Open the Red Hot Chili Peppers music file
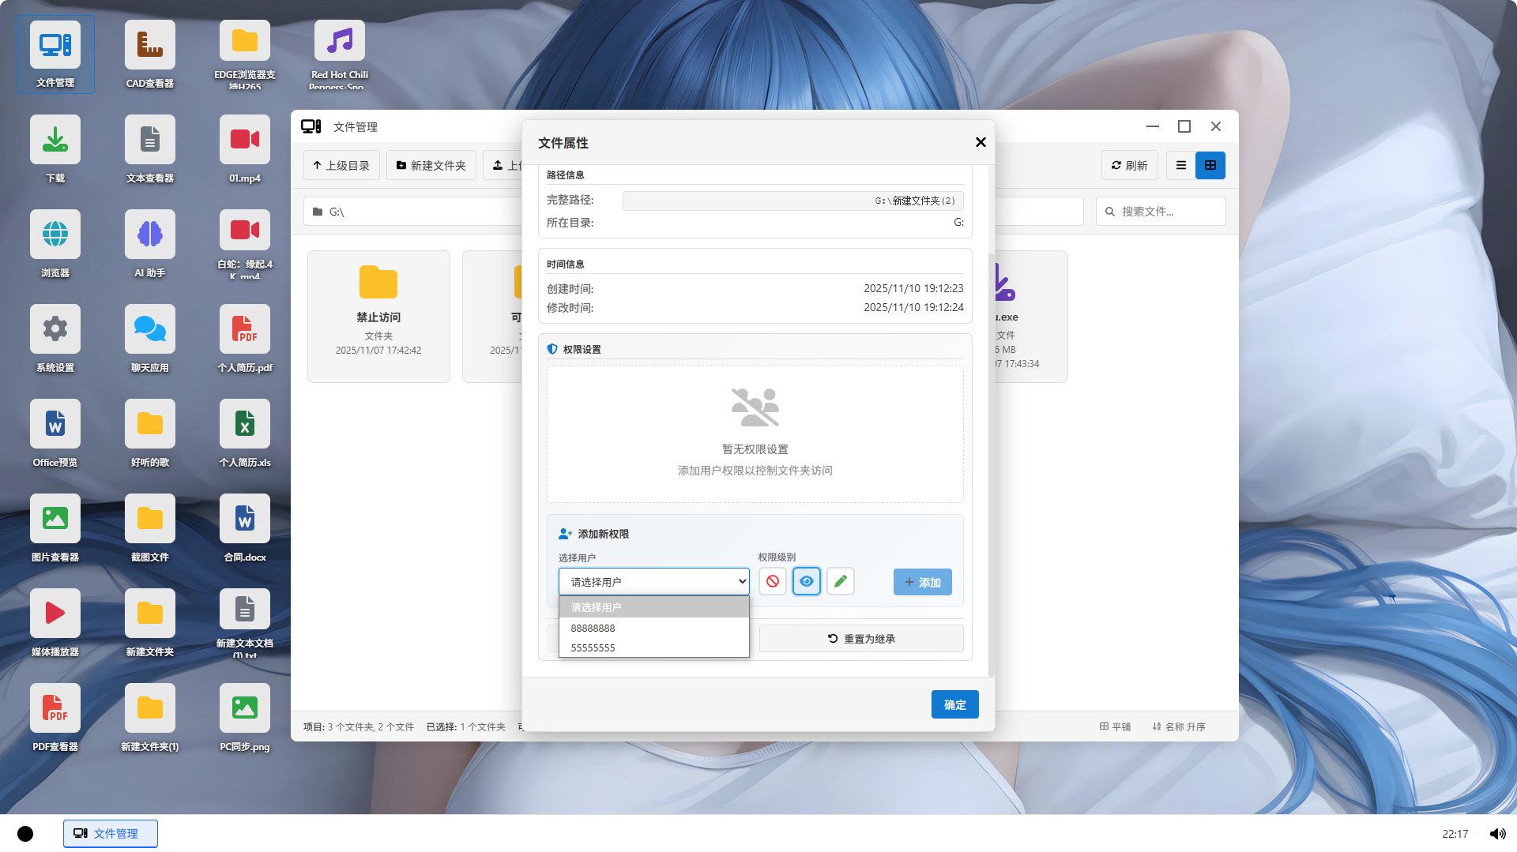This screenshot has width=1517, height=852. 340,54
